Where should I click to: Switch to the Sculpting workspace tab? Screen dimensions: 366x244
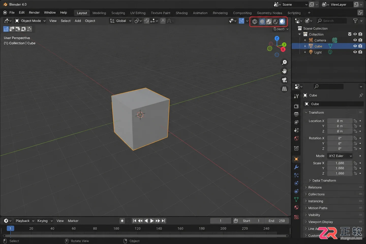click(118, 13)
